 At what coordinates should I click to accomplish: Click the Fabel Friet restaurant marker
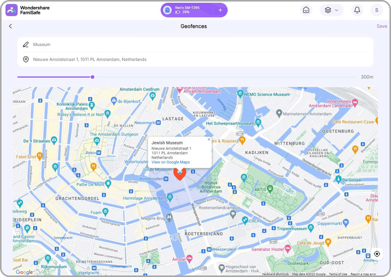click(x=39, y=157)
